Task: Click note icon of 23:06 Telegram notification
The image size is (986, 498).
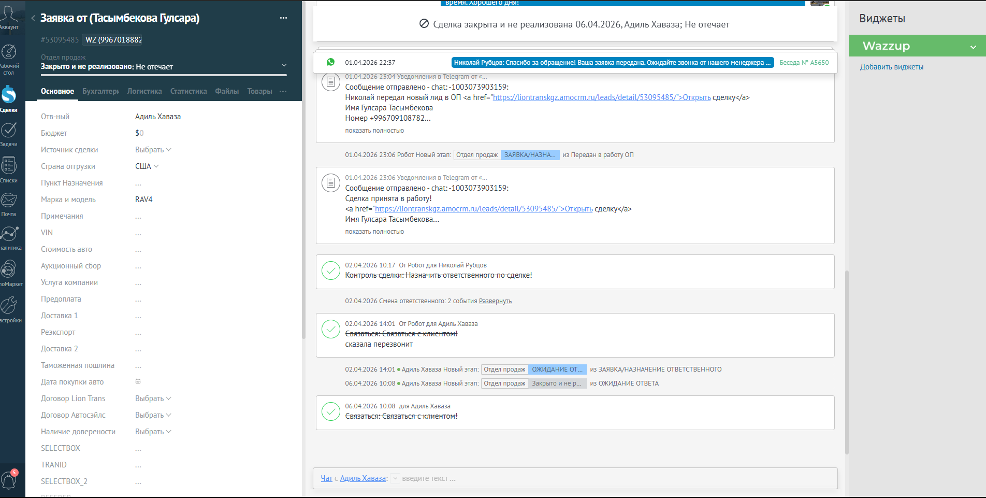Action: click(331, 182)
